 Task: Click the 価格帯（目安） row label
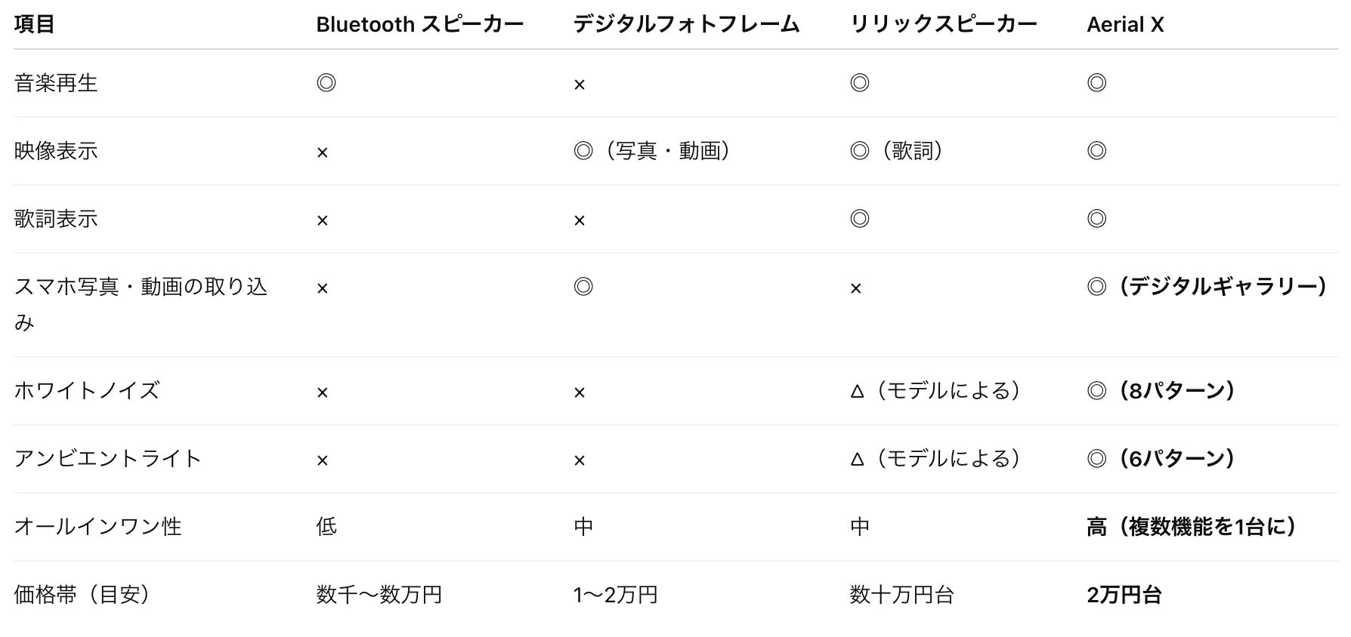(x=82, y=595)
